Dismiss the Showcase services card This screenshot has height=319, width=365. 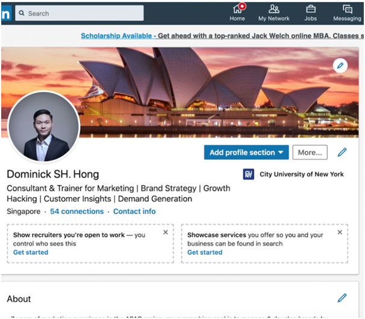340,232
